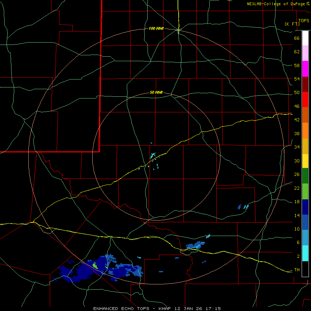Viewport: 311px width, 311px height.
Task: Click the white swatch in the tops legend
Action: [305, 38]
